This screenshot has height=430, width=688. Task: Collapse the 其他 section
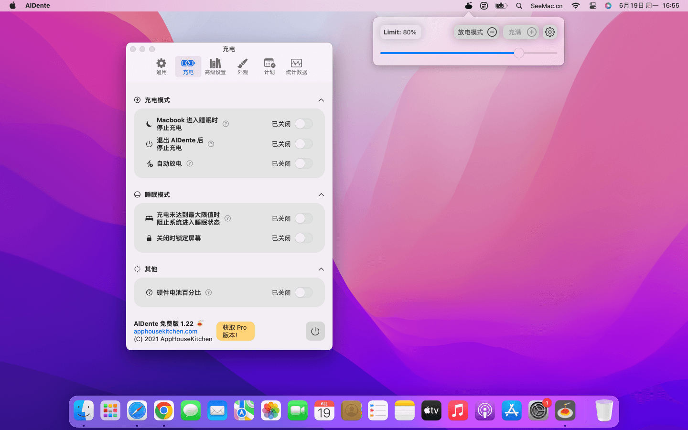[321, 269]
